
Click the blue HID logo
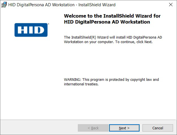[31, 30]
